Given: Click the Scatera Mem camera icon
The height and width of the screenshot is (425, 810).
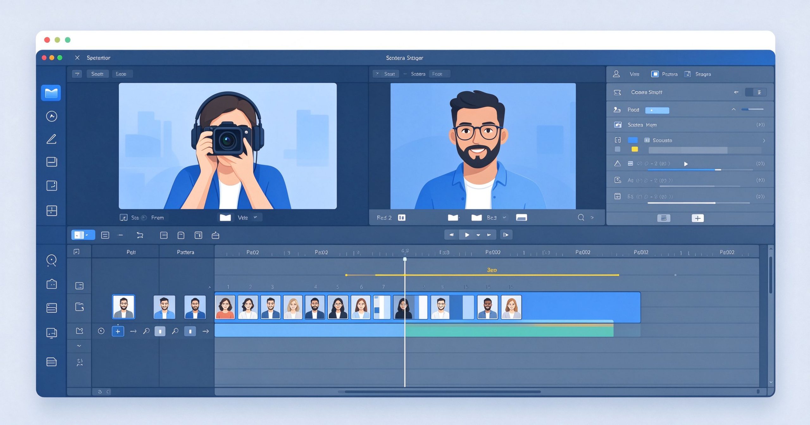Looking at the screenshot, I should pos(618,125).
